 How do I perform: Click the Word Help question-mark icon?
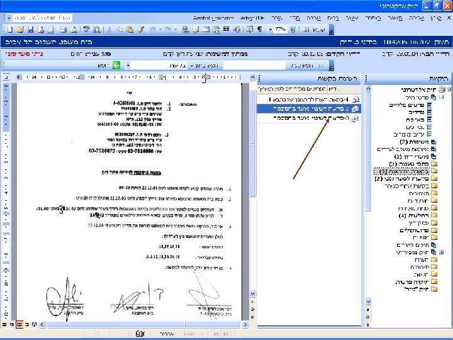point(293,30)
